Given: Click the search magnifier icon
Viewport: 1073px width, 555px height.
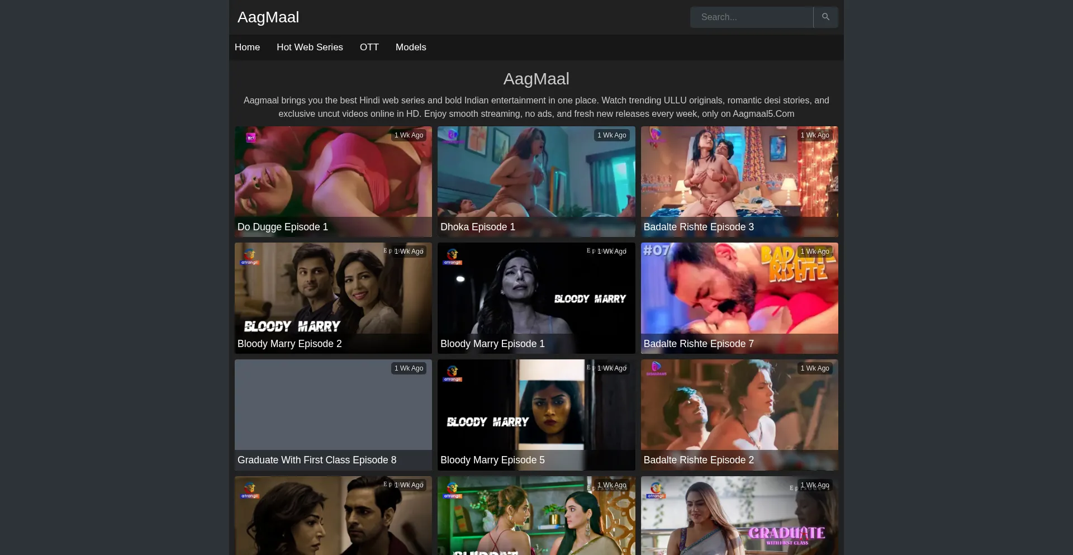Looking at the screenshot, I should (825, 17).
